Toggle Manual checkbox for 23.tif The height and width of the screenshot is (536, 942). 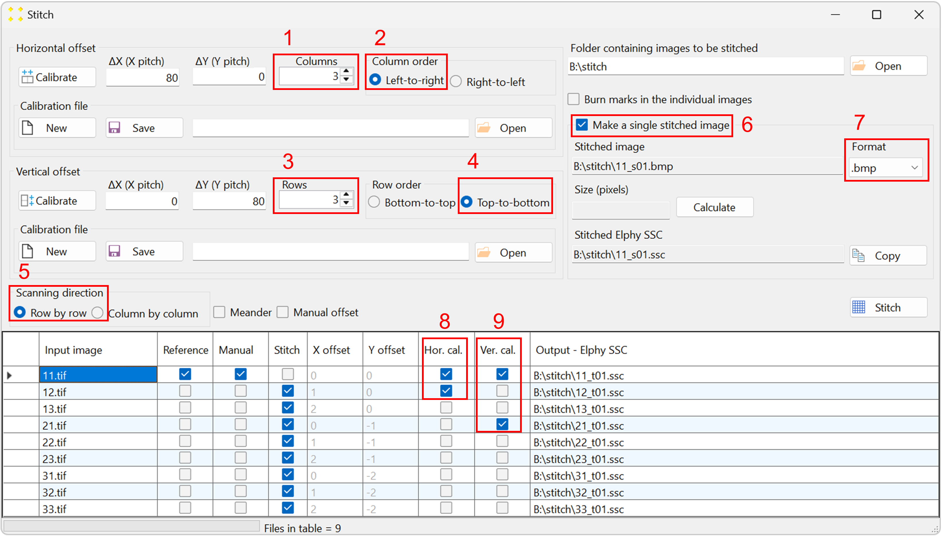point(241,458)
